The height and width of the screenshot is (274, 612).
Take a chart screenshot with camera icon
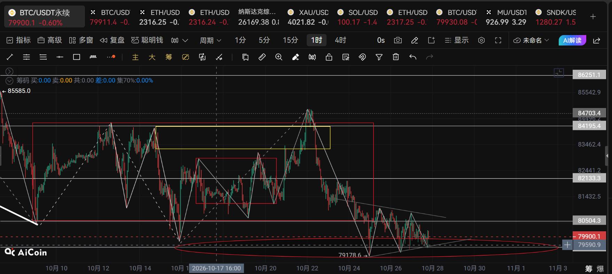coord(398,40)
